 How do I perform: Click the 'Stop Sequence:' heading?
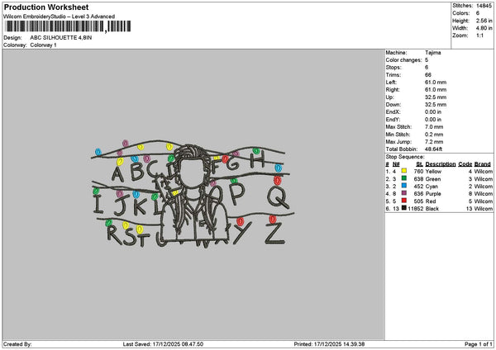[405, 157]
